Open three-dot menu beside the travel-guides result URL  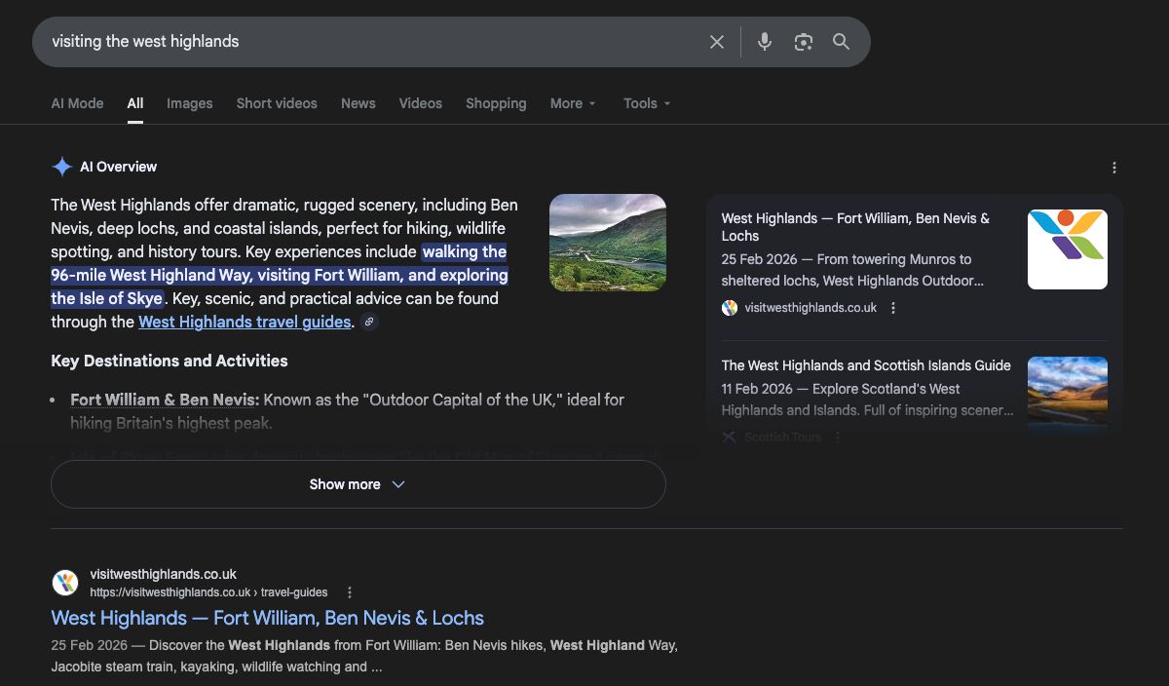(x=350, y=592)
